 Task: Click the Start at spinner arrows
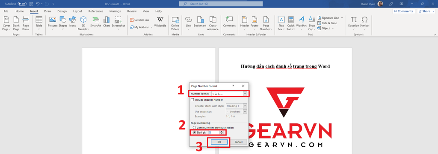222,133
